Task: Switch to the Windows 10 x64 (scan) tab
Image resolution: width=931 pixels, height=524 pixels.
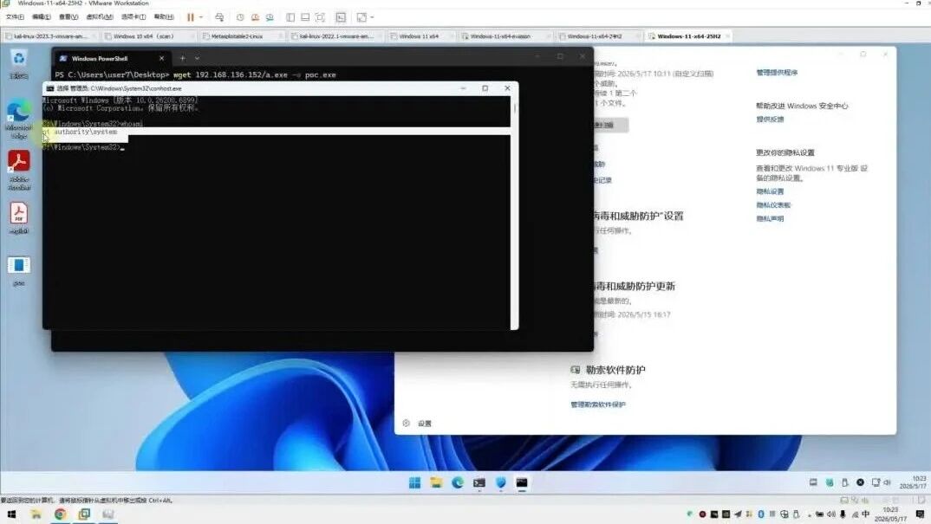Action: click(144, 36)
